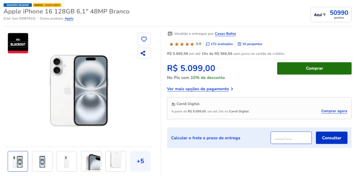Click the Carnê Digital icon
The width and height of the screenshot is (356, 176).
click(x=173, y=104)
